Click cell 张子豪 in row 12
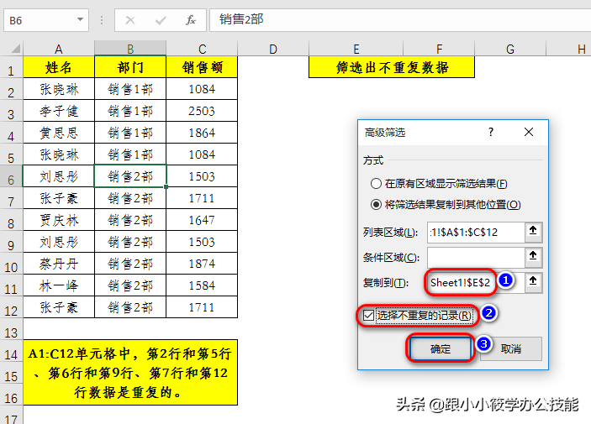This screenshot has width=591, height=424. tap(58, 307)
